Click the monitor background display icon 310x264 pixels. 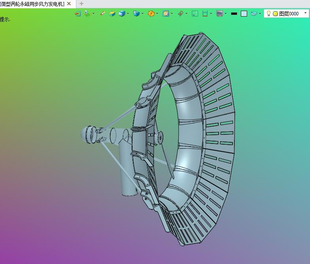220,13
